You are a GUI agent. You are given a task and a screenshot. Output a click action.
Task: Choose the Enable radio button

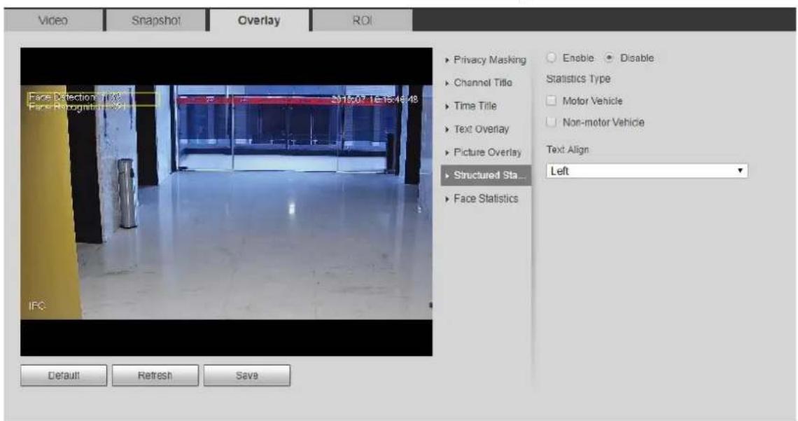[x=551, y=57]
